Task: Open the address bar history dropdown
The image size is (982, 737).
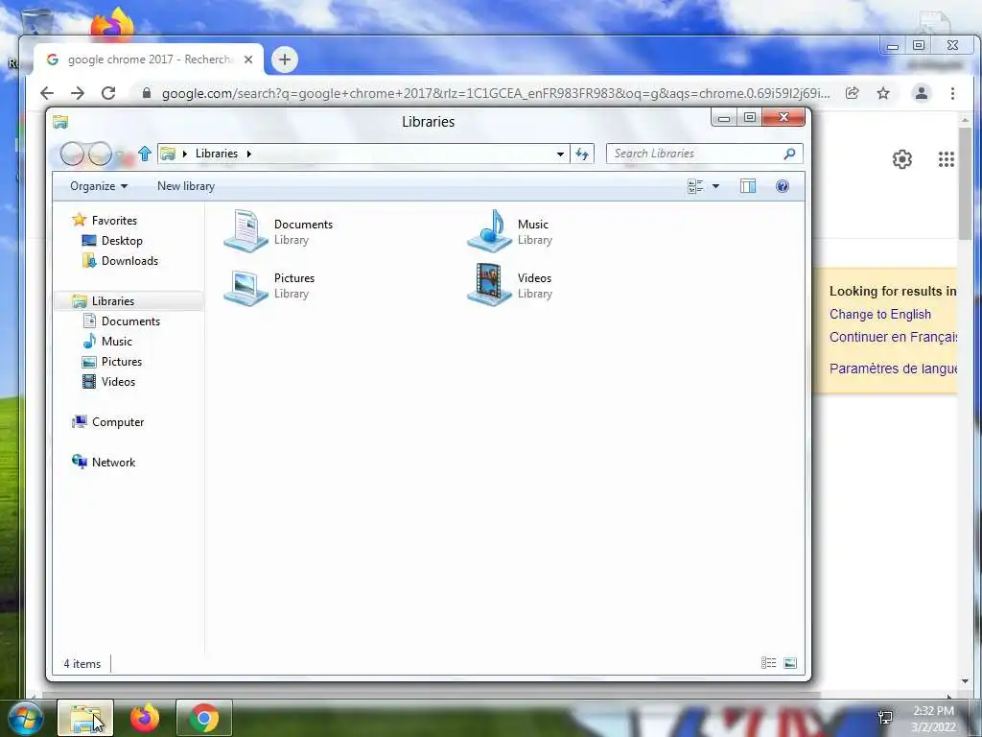Action: point(560,154)
